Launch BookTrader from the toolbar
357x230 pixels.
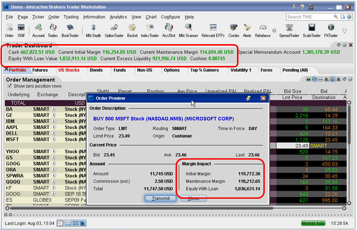coord(70,31)
